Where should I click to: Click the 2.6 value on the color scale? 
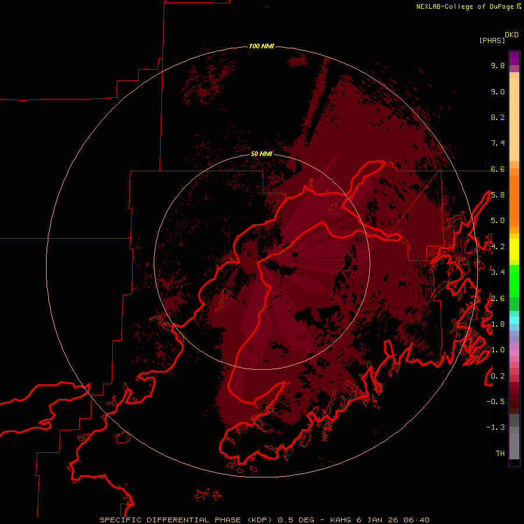pyautogui.click(x=498, y=299)
